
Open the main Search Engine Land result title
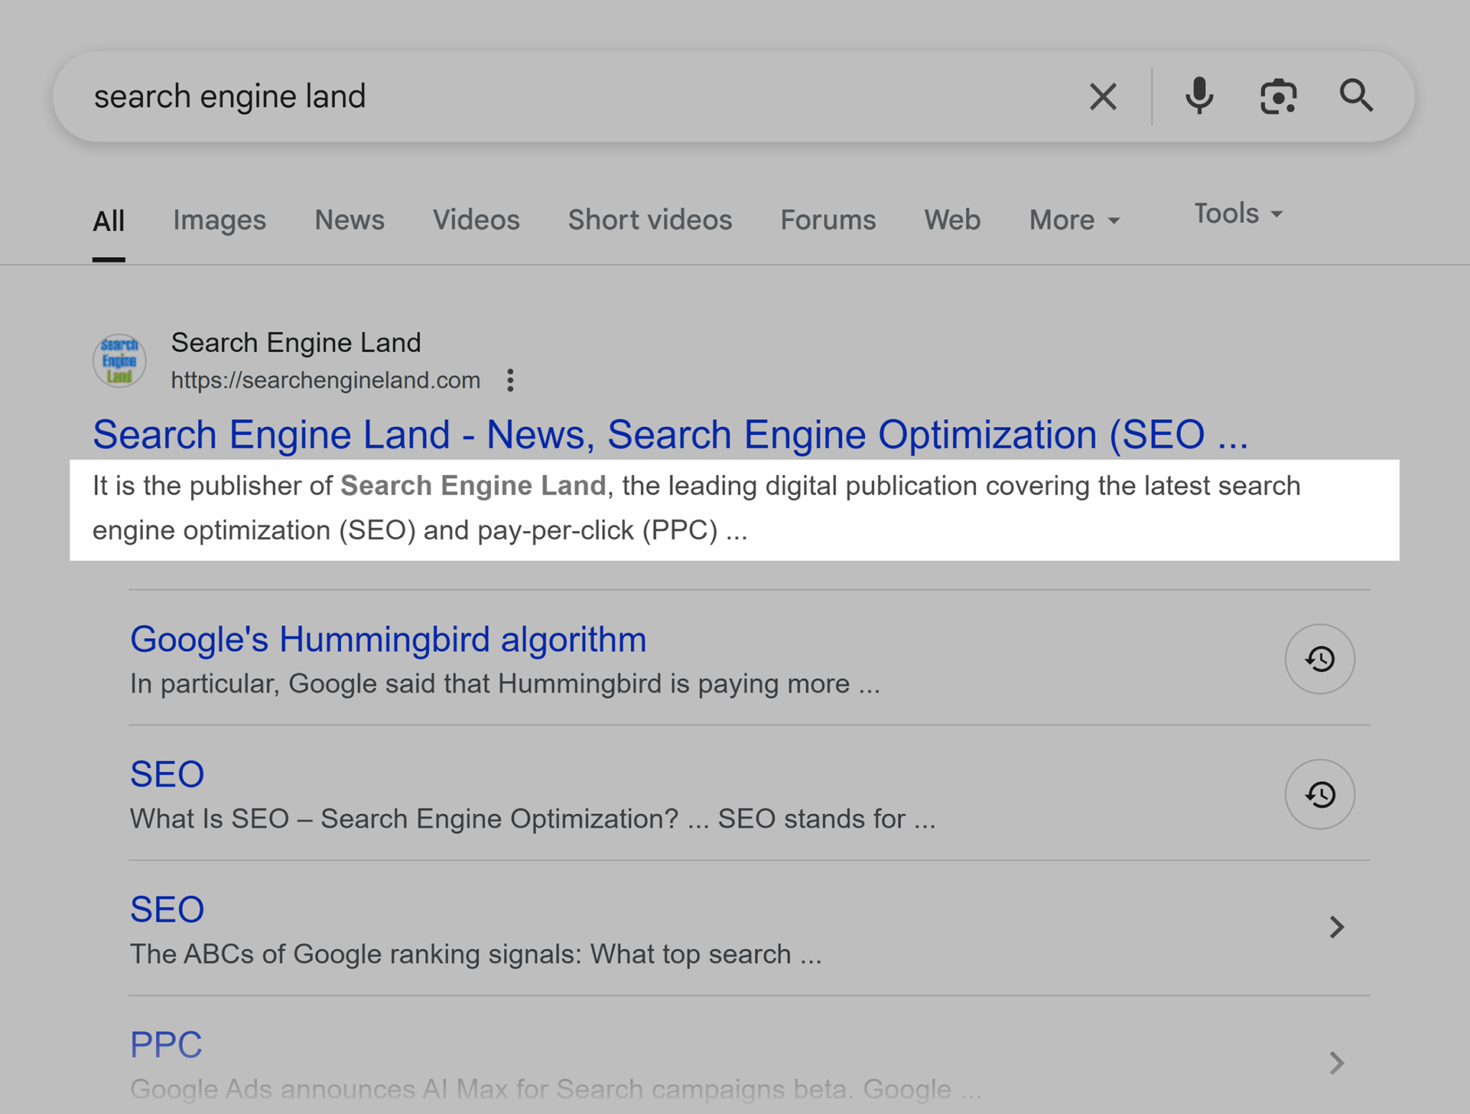(x=670, y=434)
